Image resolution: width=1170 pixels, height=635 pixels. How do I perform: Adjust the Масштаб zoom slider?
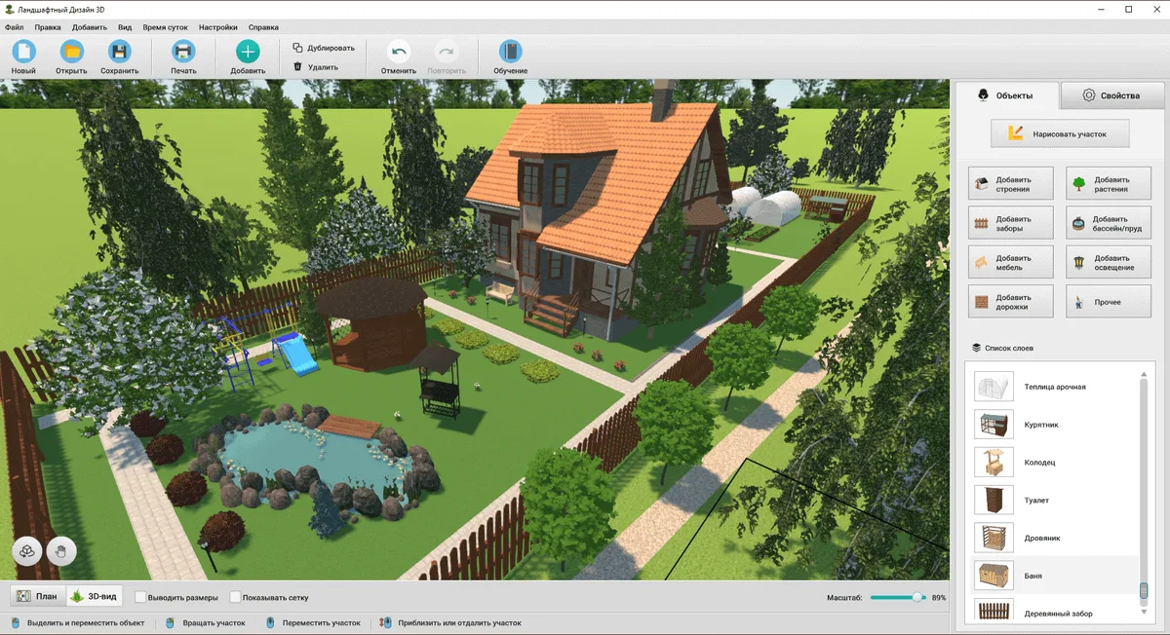[x=917, y=597]
